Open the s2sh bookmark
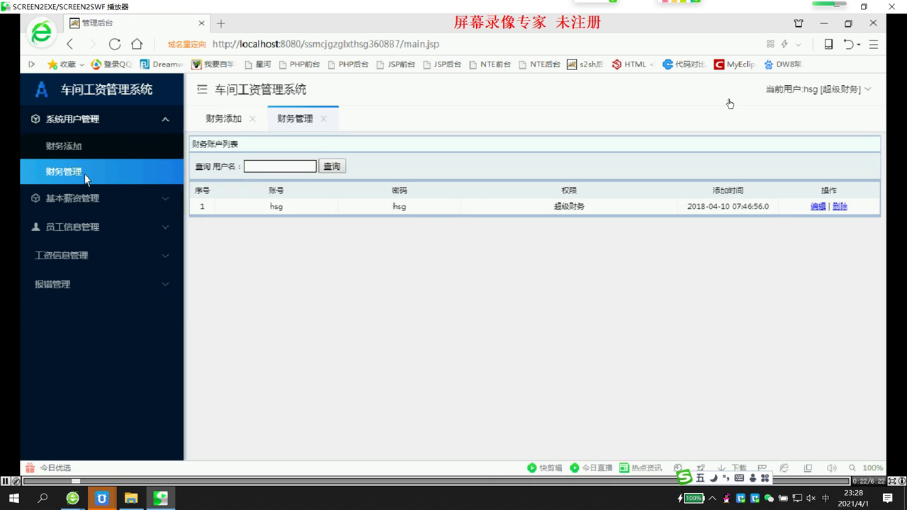 coord(585,64)
